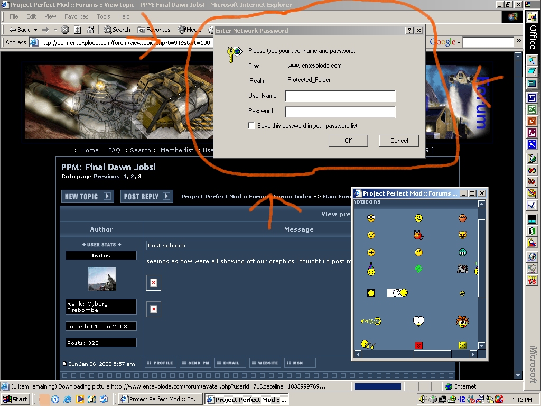Click the wide-eyed shocked emoticon
The height and width of the screenshot is (406, 541).
pos(371,218)
